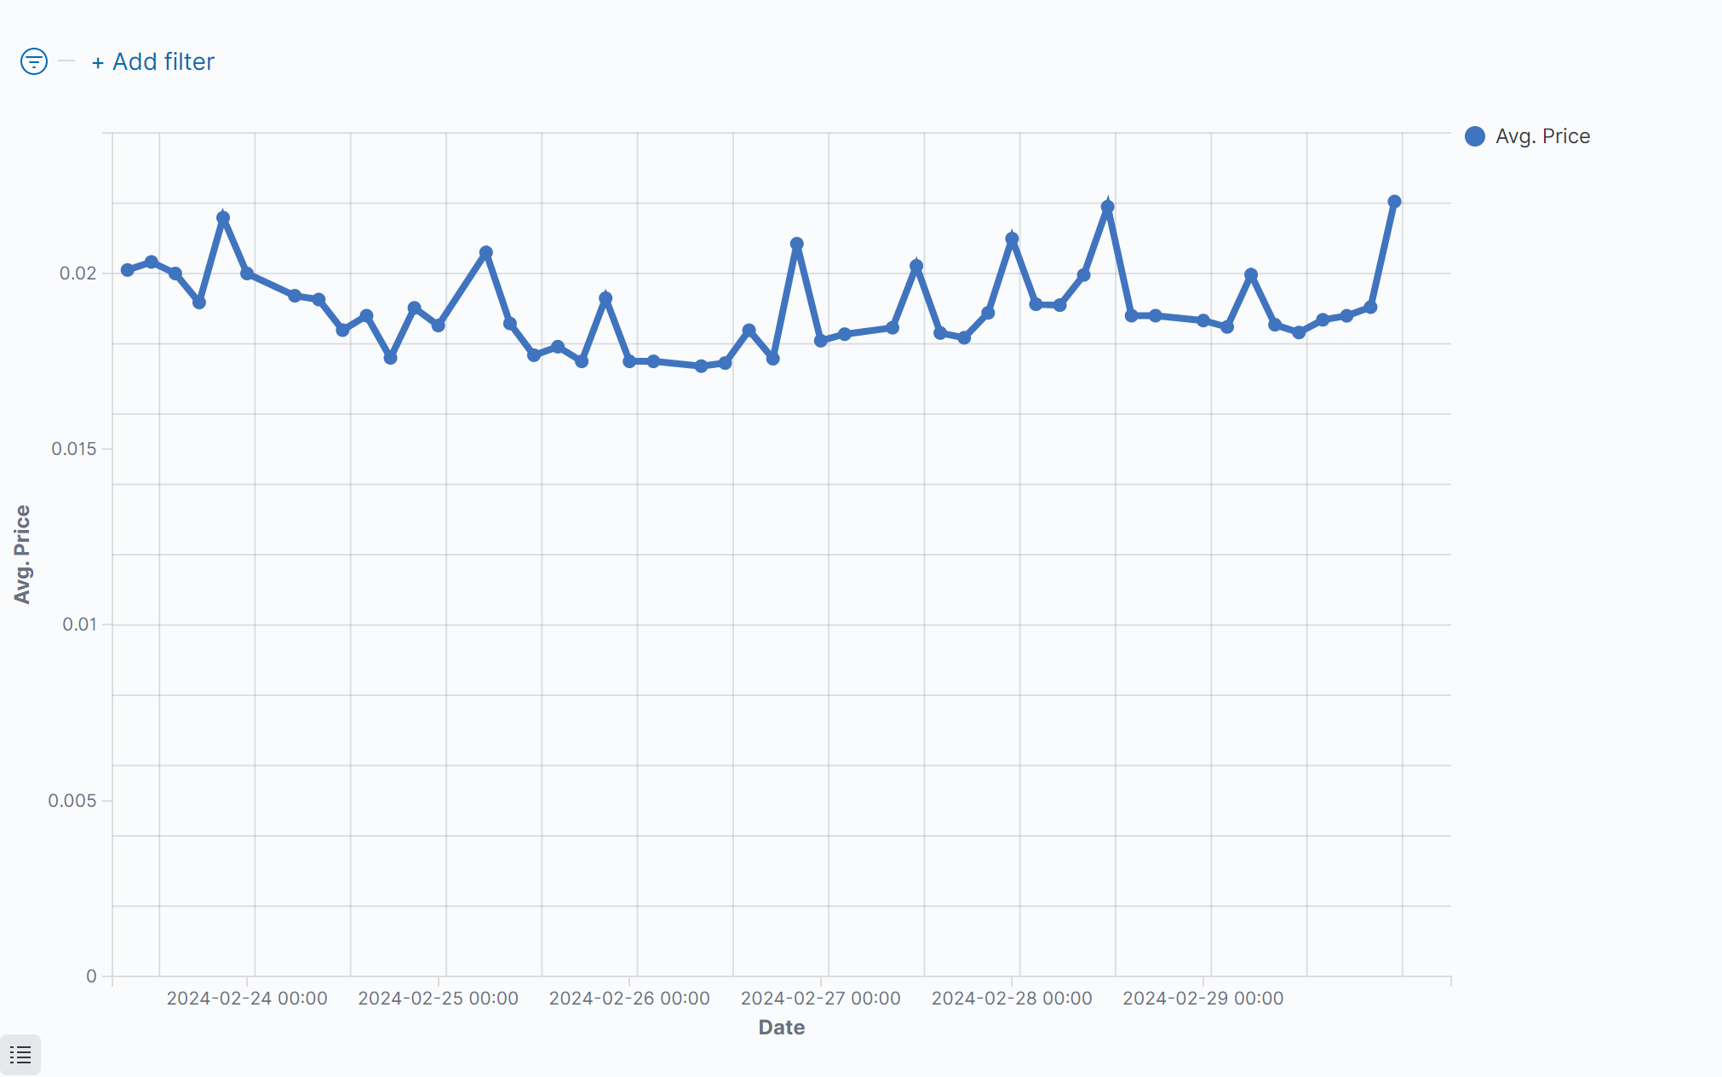This screenshot has height=1077, width=1722.
Task: Click the vertical Avg. Price axis title
Action: 22,554
